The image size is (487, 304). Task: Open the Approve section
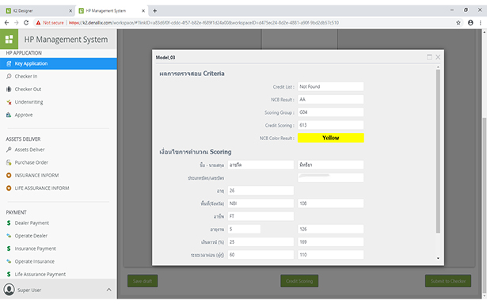[24, 115]
